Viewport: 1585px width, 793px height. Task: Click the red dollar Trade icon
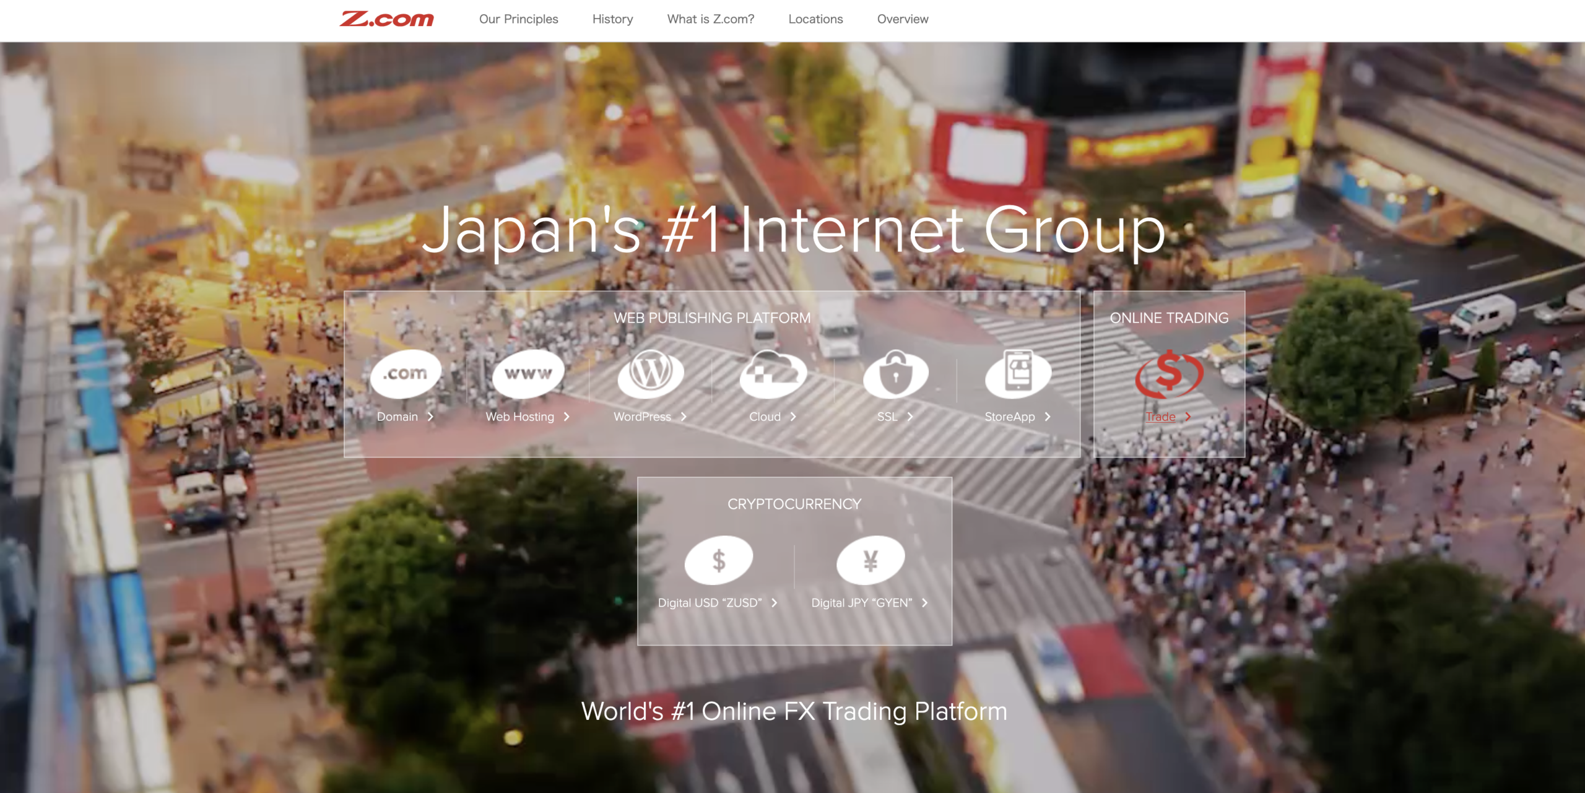point(1169,373)
